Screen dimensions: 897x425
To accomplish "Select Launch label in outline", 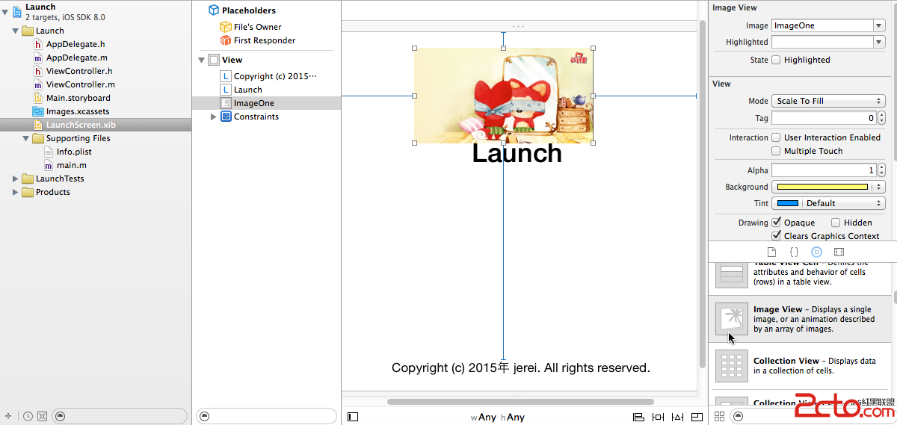I will pos(248,90).
